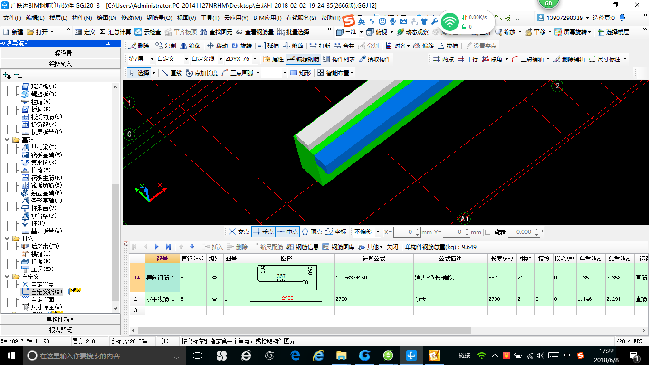Click the rebar table horizontal scrollbar

[304, 330]
